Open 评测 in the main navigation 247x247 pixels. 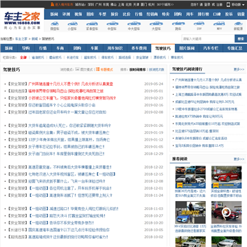click(x=66, y=14)
